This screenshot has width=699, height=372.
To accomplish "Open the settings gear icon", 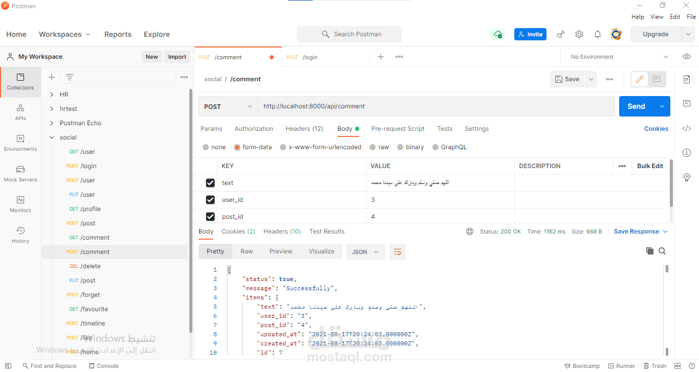I will pyautogui.click(x=579, y=34).
